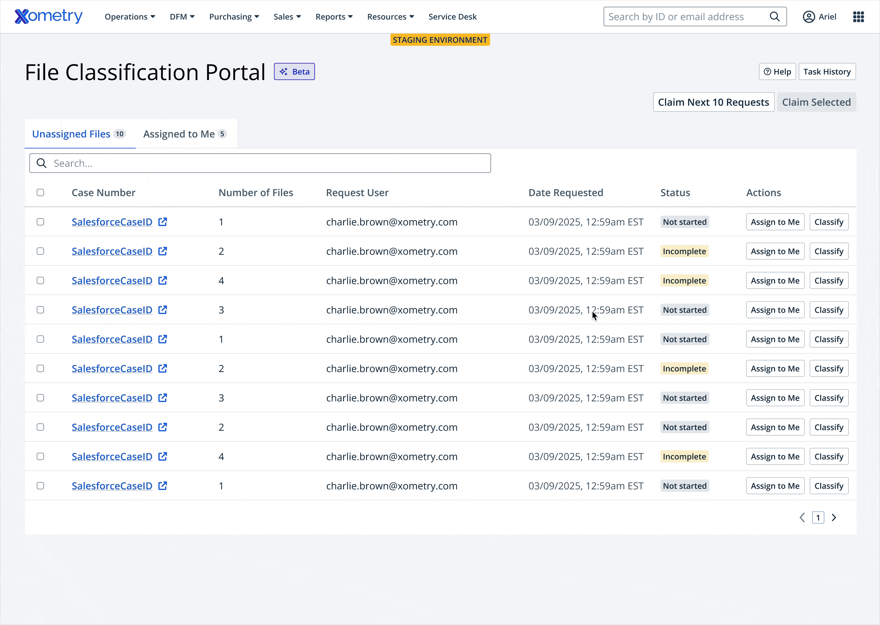Click the Help button

[x=777, y=71]
